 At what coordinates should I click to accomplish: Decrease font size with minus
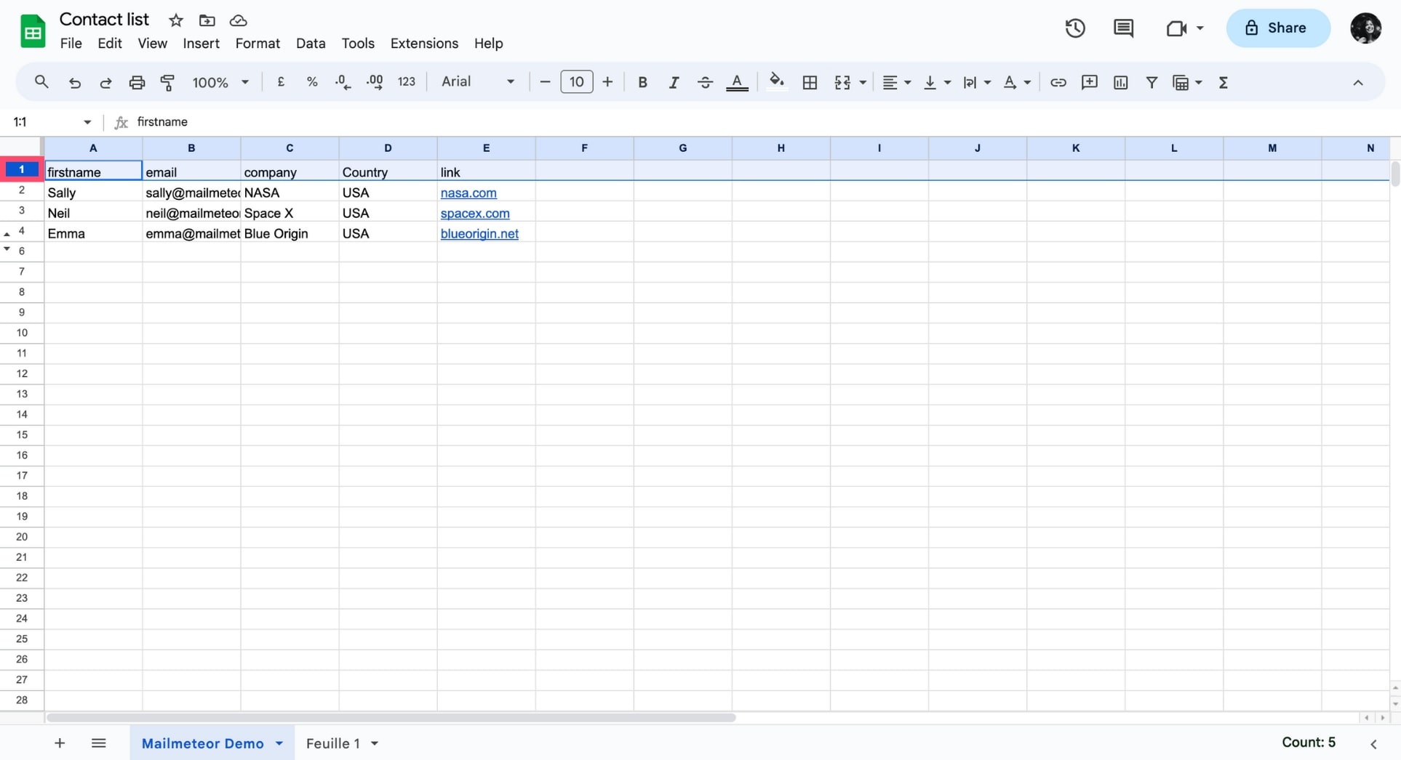pos(545,82)
